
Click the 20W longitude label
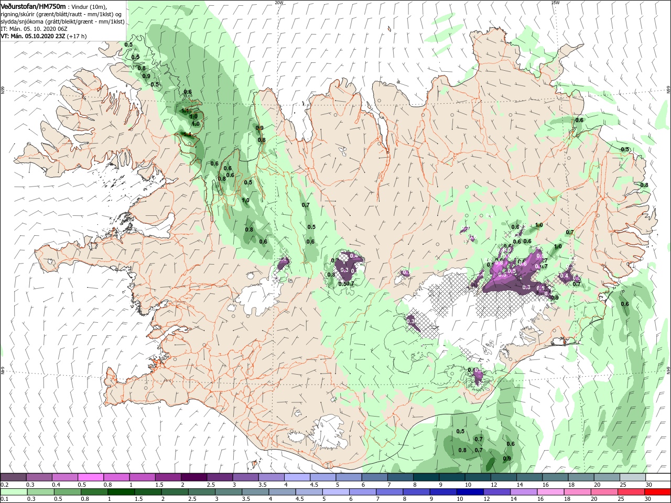(279, 2)
